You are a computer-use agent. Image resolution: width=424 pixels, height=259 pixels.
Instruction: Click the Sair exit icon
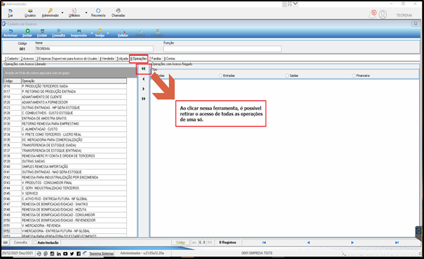(11, 10)
